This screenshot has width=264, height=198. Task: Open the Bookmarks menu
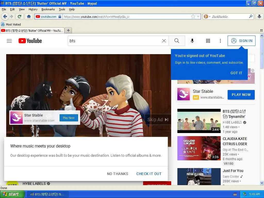pos(48,9)
